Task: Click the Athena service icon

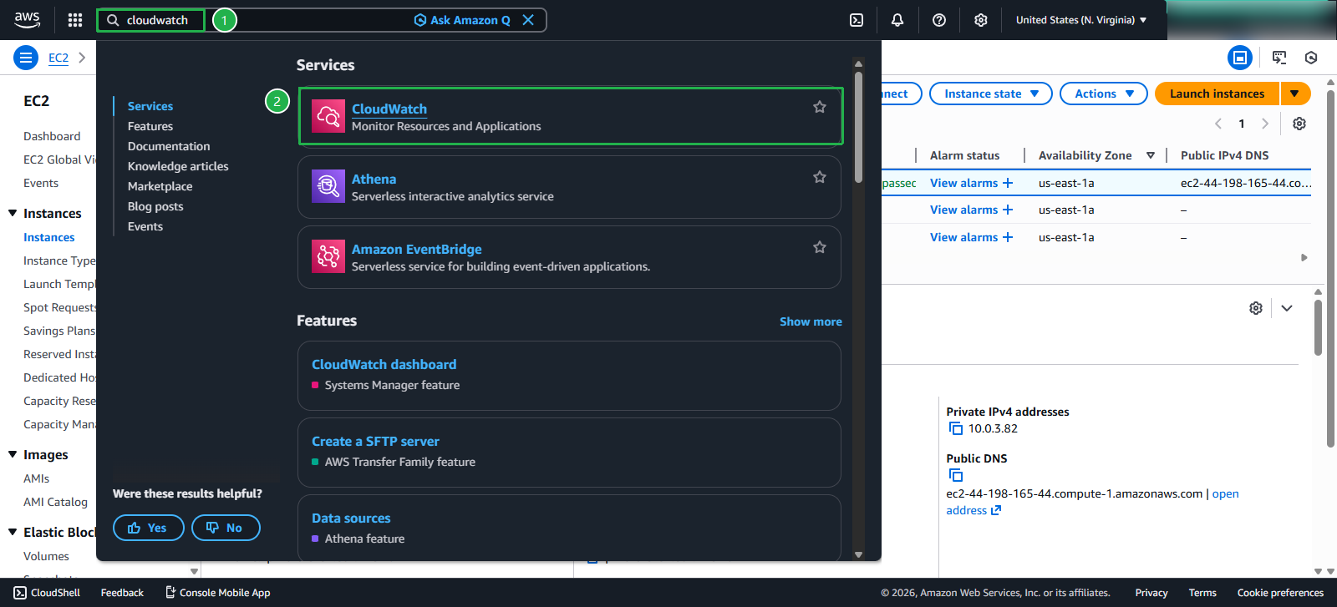Action: pos(328,186)
